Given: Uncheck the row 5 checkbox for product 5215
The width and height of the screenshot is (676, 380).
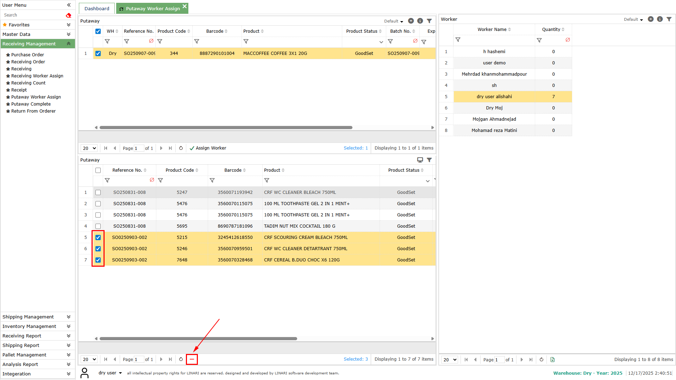Looking at the screenshot, I should 98,237.
